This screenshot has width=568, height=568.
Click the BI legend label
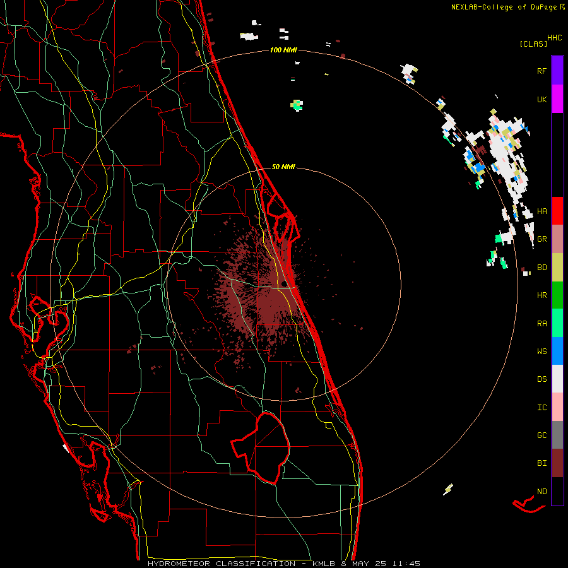541,463
